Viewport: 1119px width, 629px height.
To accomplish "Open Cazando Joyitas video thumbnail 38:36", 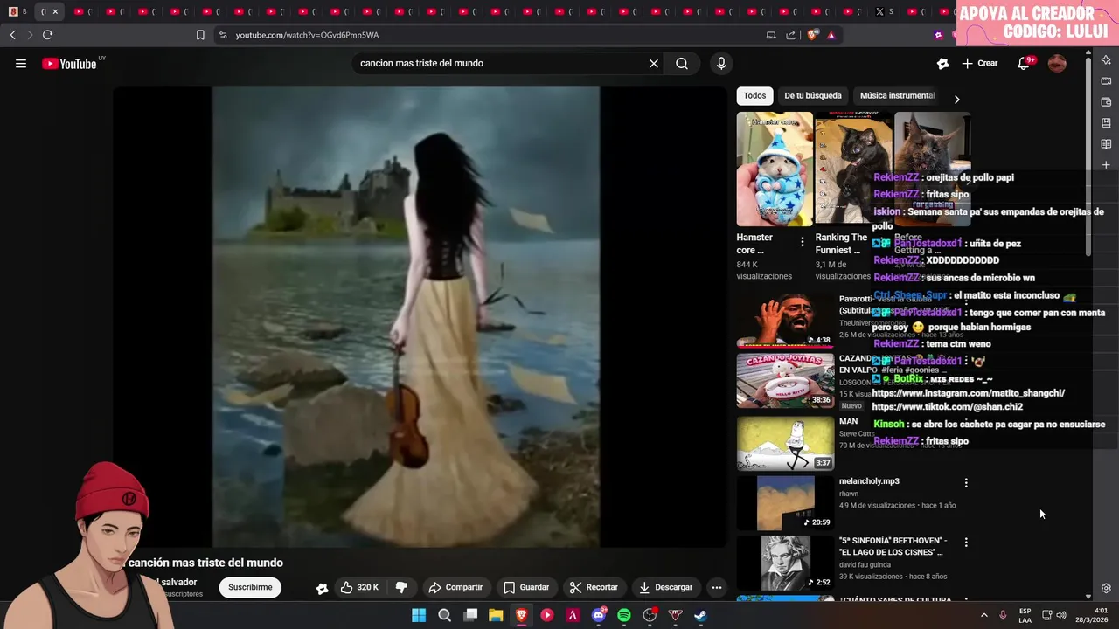I will point(785,380).
